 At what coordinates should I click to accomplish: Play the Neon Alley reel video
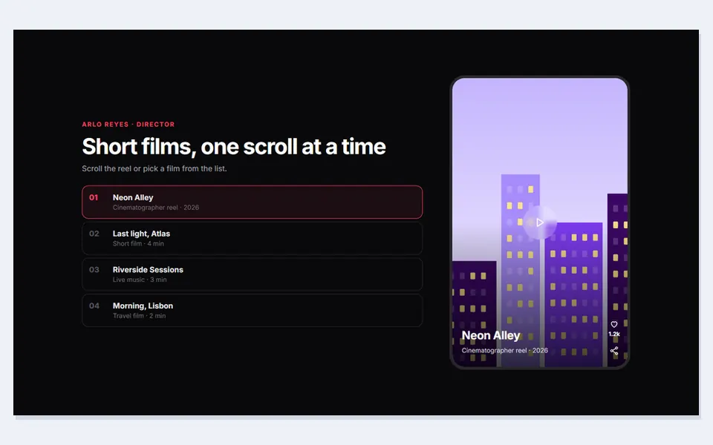540,222
